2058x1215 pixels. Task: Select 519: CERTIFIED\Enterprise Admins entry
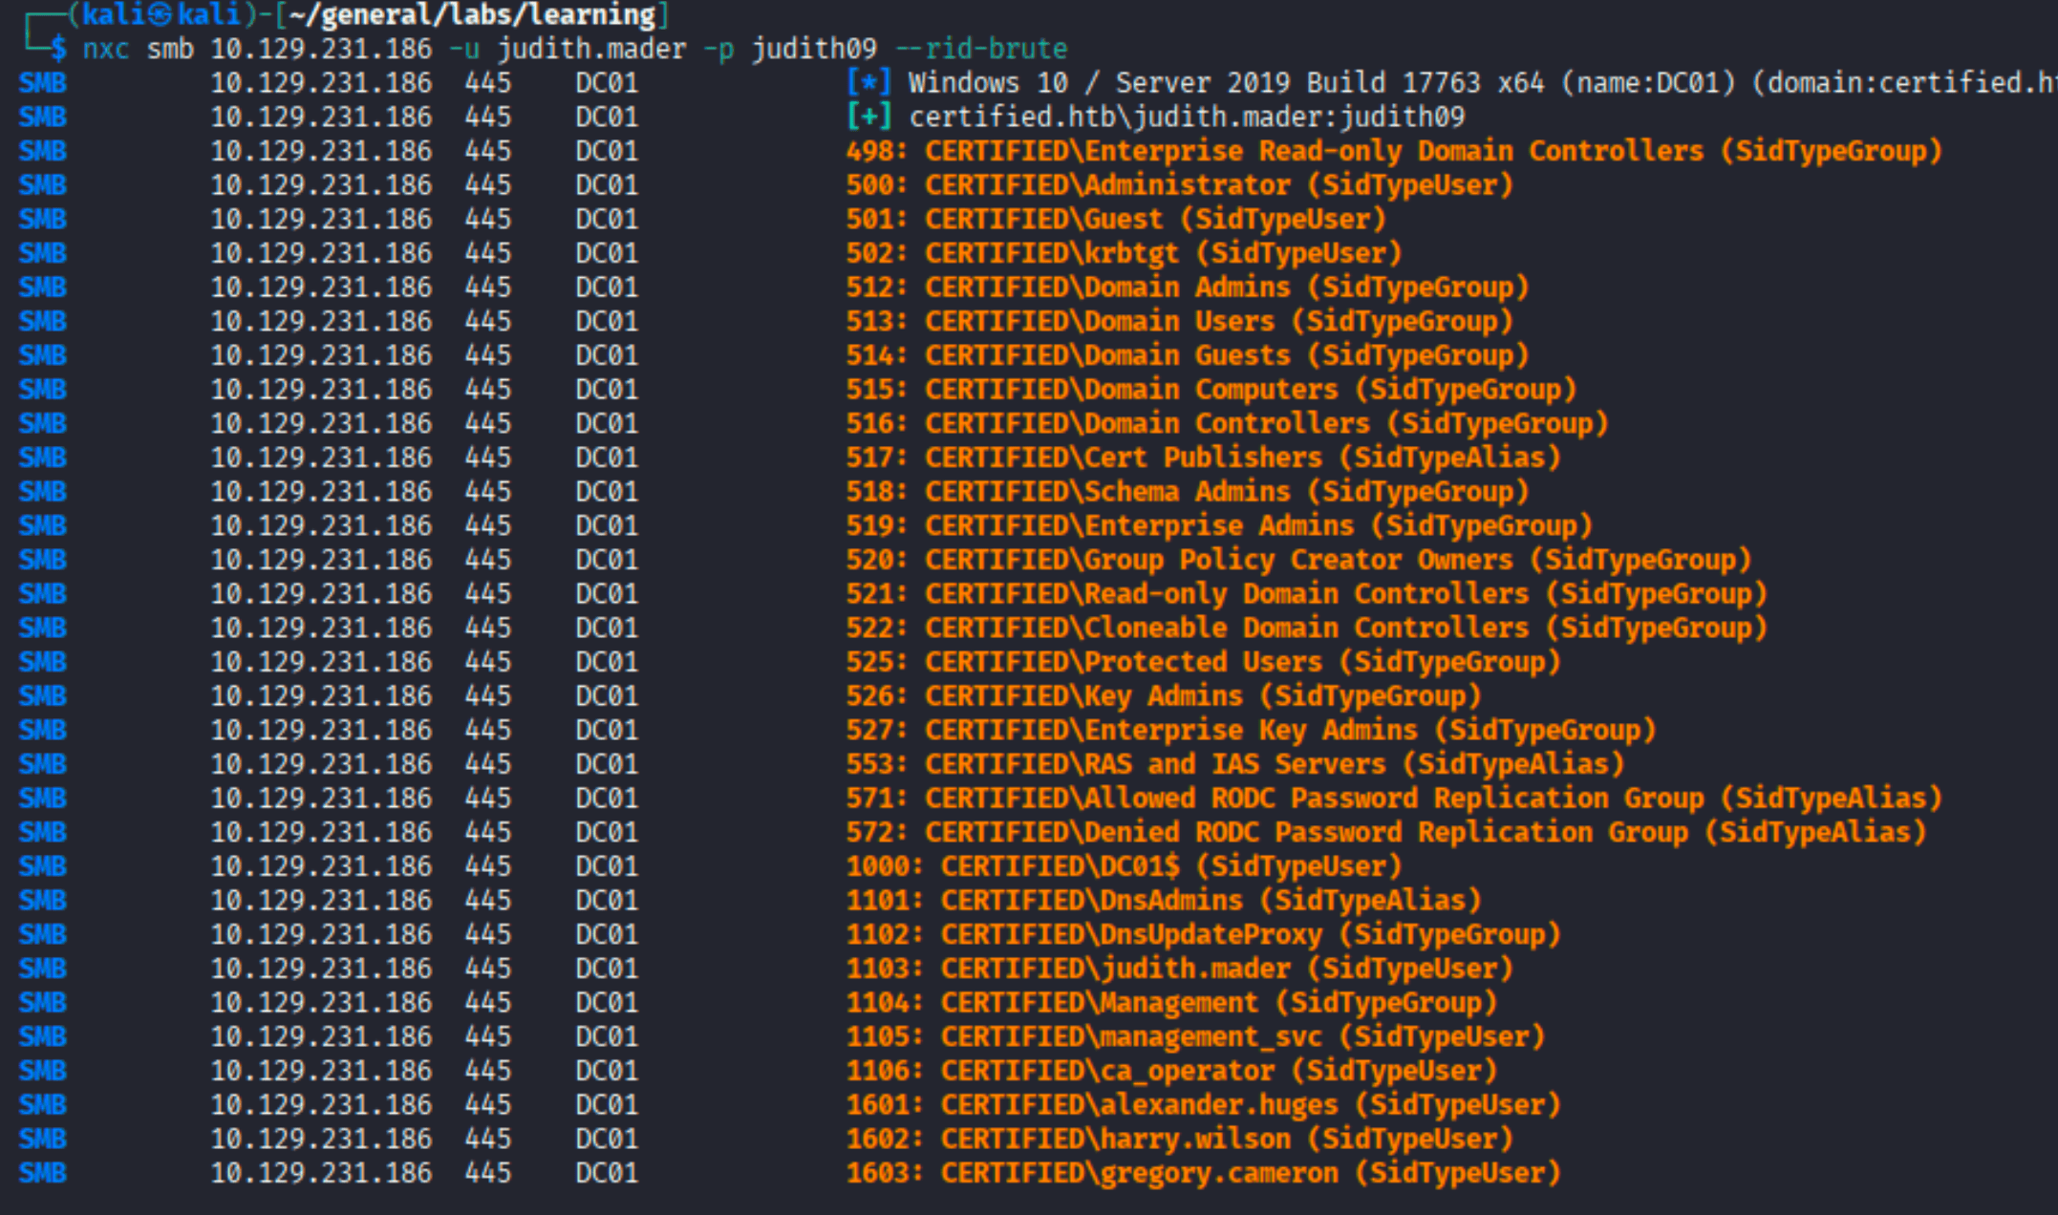point(1219,526)
